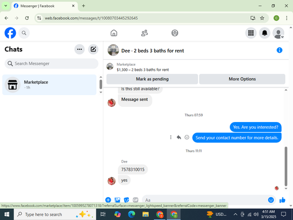Open the Groups icon in top nav
Viewport: 293px width, 220px height.
coord(175,33)
